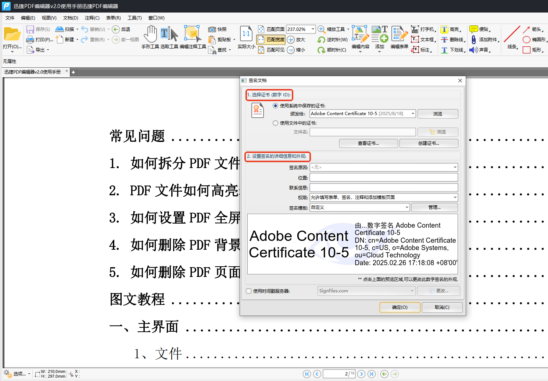Cancel the sign document dialog

(442, 307)
